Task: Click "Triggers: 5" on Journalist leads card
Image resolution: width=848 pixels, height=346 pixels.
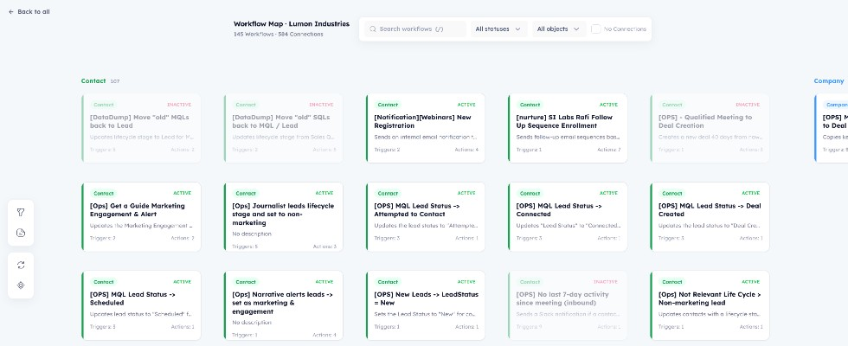Action: pyautogui.click(x=245, y=247)
